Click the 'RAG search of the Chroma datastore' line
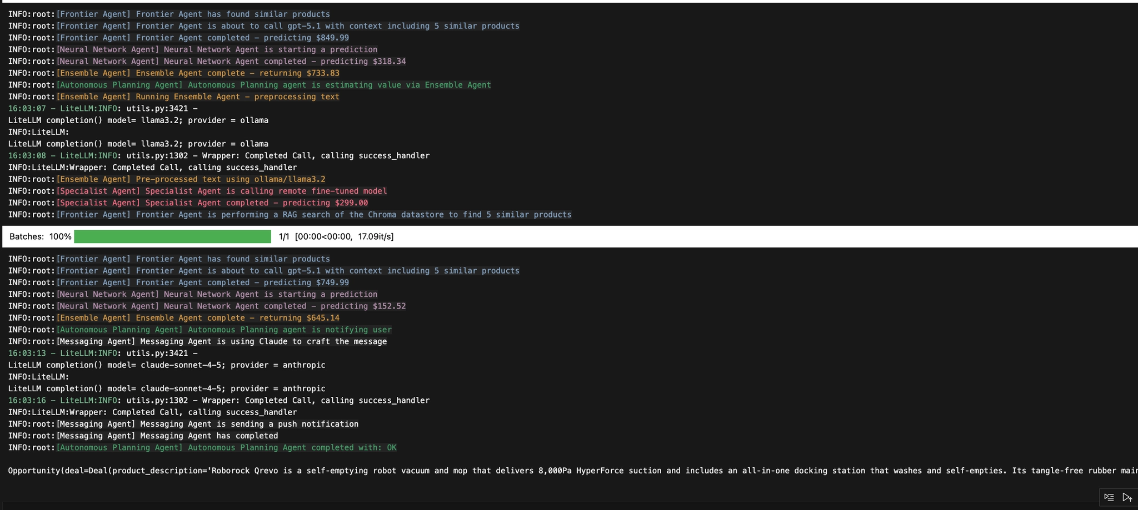Viewport: 1138px width, 510px height. [290, 215]
